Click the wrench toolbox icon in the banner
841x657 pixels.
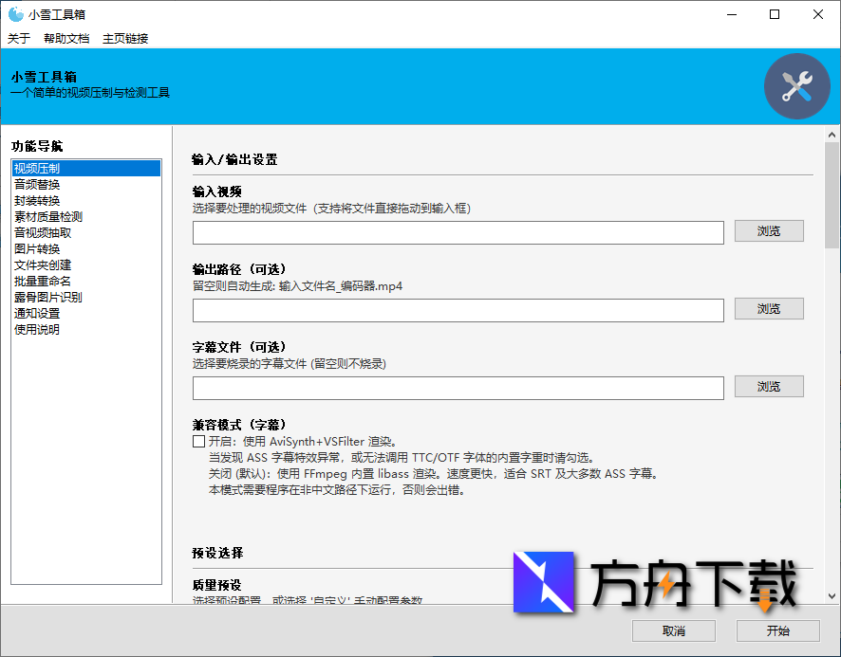(x=797, y=86)
